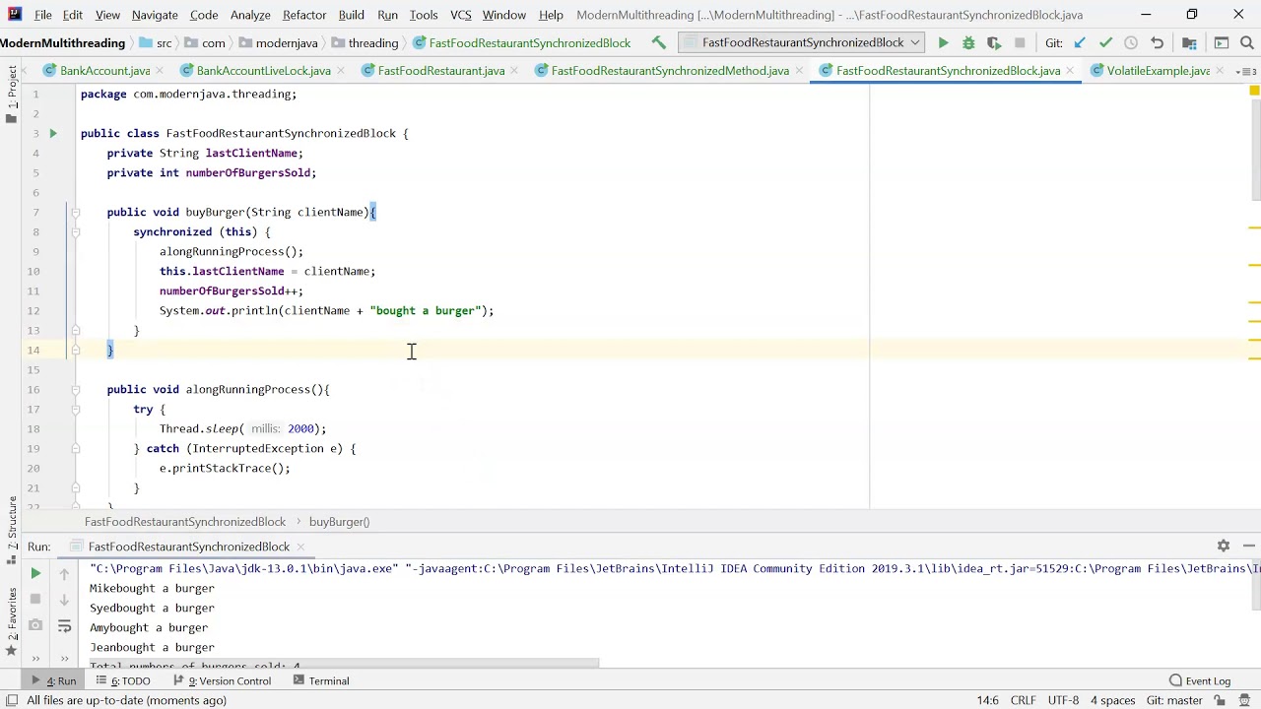Click the 14:6 cursor position indicator
The height and width of the screenshot is (709, 1261).
(987, 700)
